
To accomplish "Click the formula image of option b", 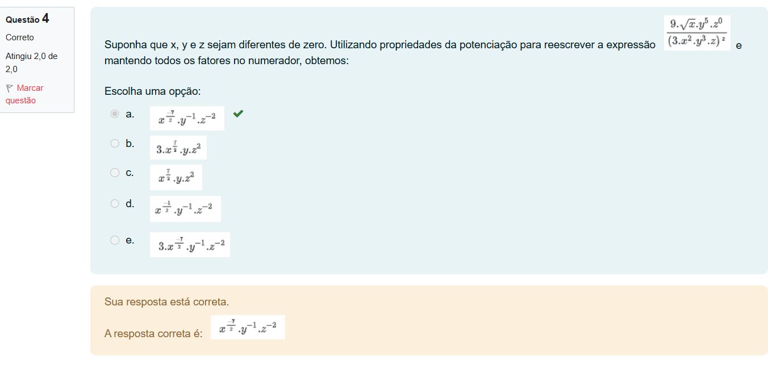I will [x=178, y=148].
